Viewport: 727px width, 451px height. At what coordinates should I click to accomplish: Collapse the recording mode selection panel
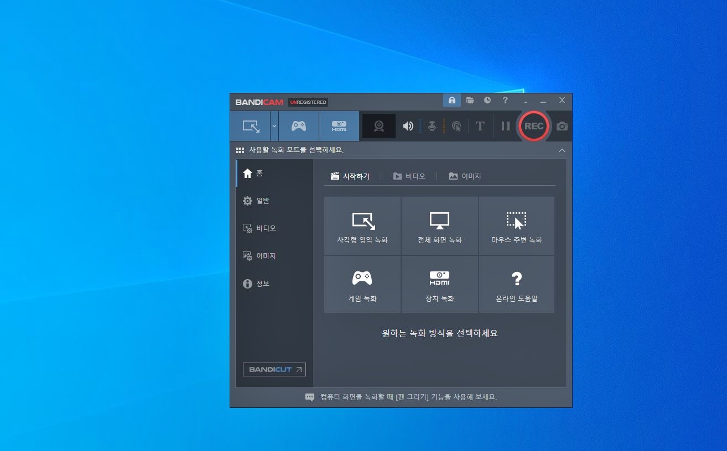coord(562,150)
